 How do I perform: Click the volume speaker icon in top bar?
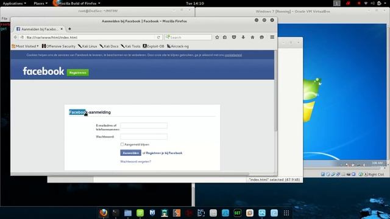(x=372, y=3)
